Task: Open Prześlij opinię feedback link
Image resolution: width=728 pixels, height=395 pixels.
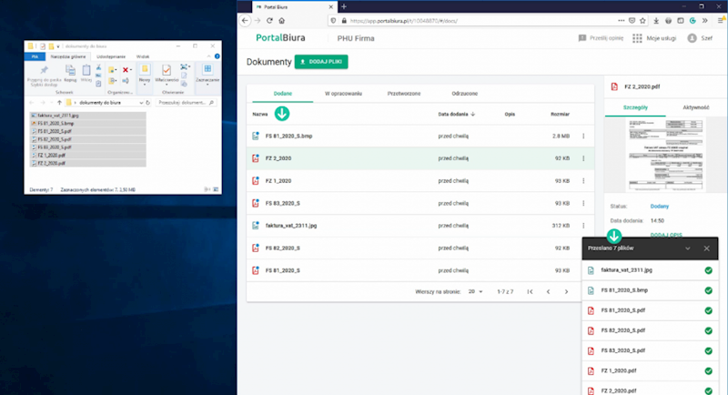Action: click(x=601, y=38)
